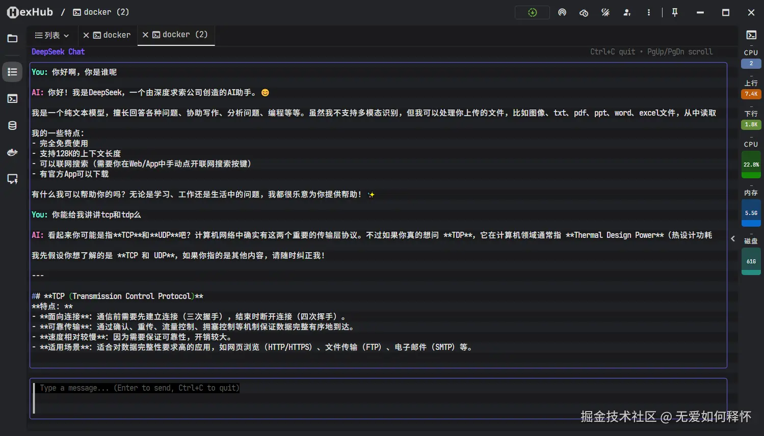764x436 pixels.
Task: Click the broadcast signal icon in title bar
Action: click(562, 12)
